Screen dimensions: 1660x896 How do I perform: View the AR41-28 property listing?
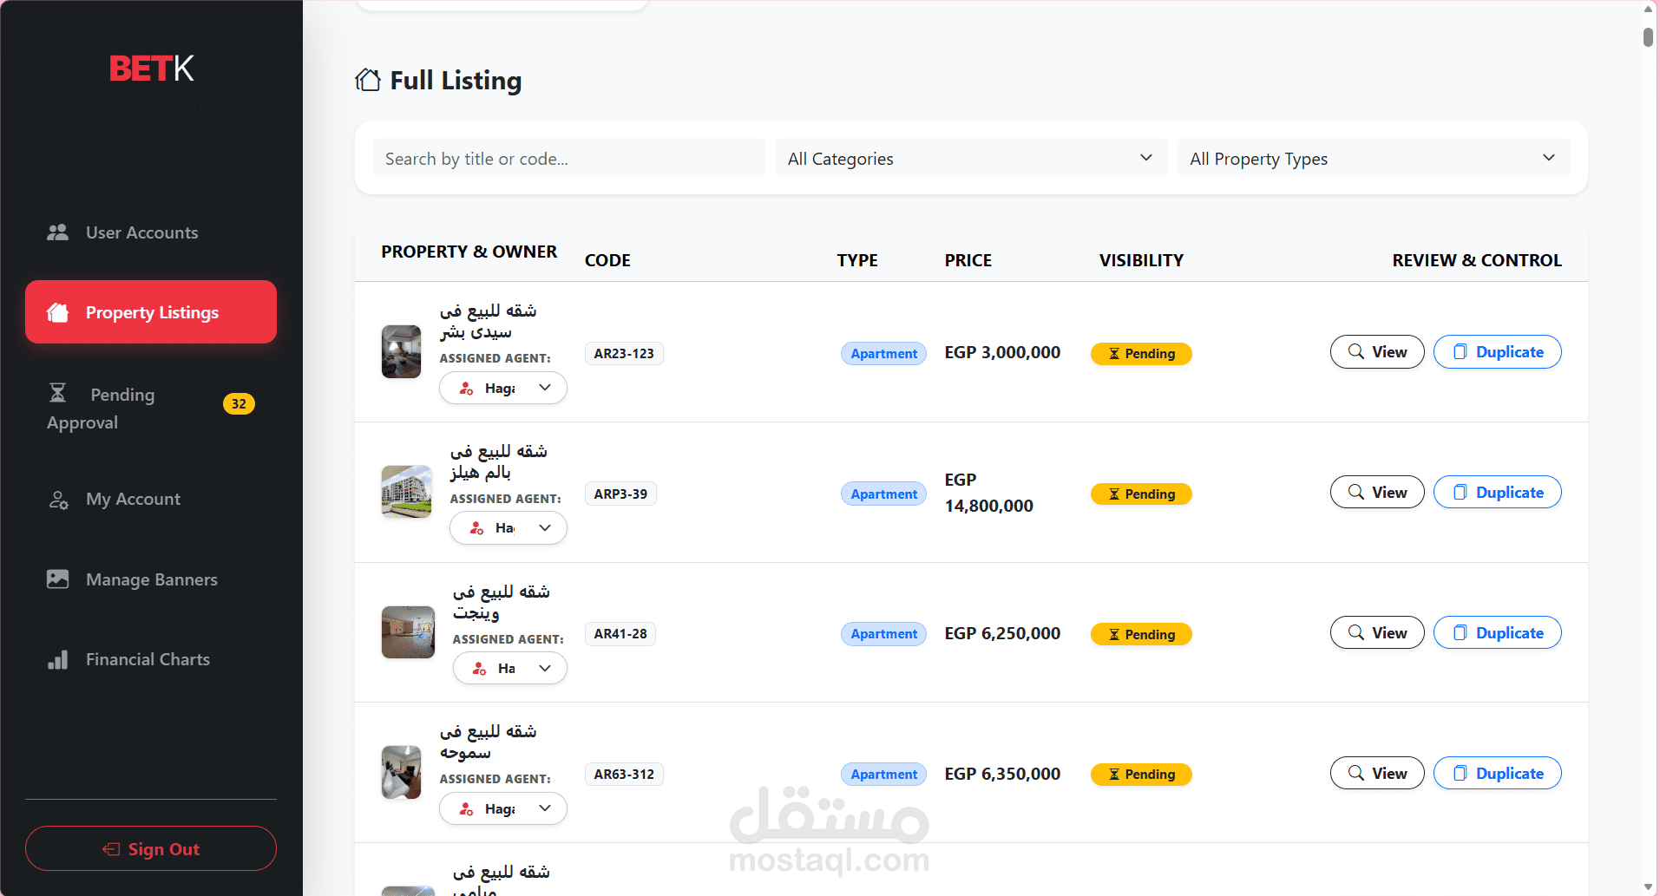1376,633
